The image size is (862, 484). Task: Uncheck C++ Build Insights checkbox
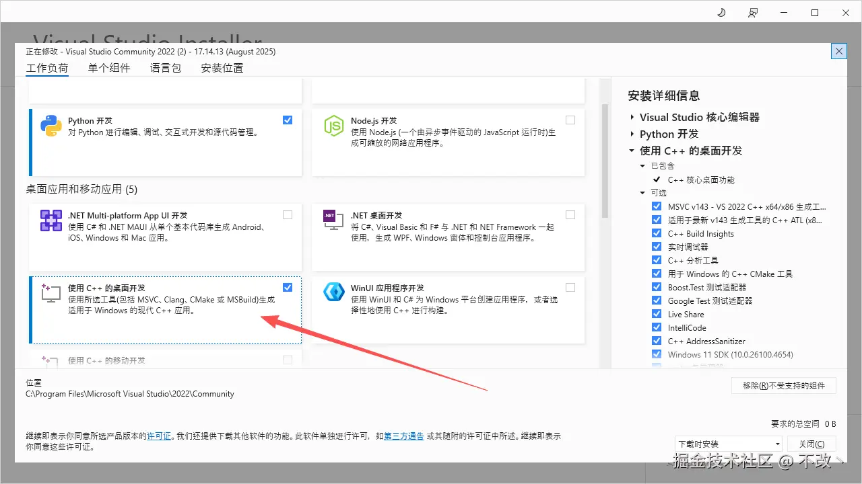click(x=657, y=233)
